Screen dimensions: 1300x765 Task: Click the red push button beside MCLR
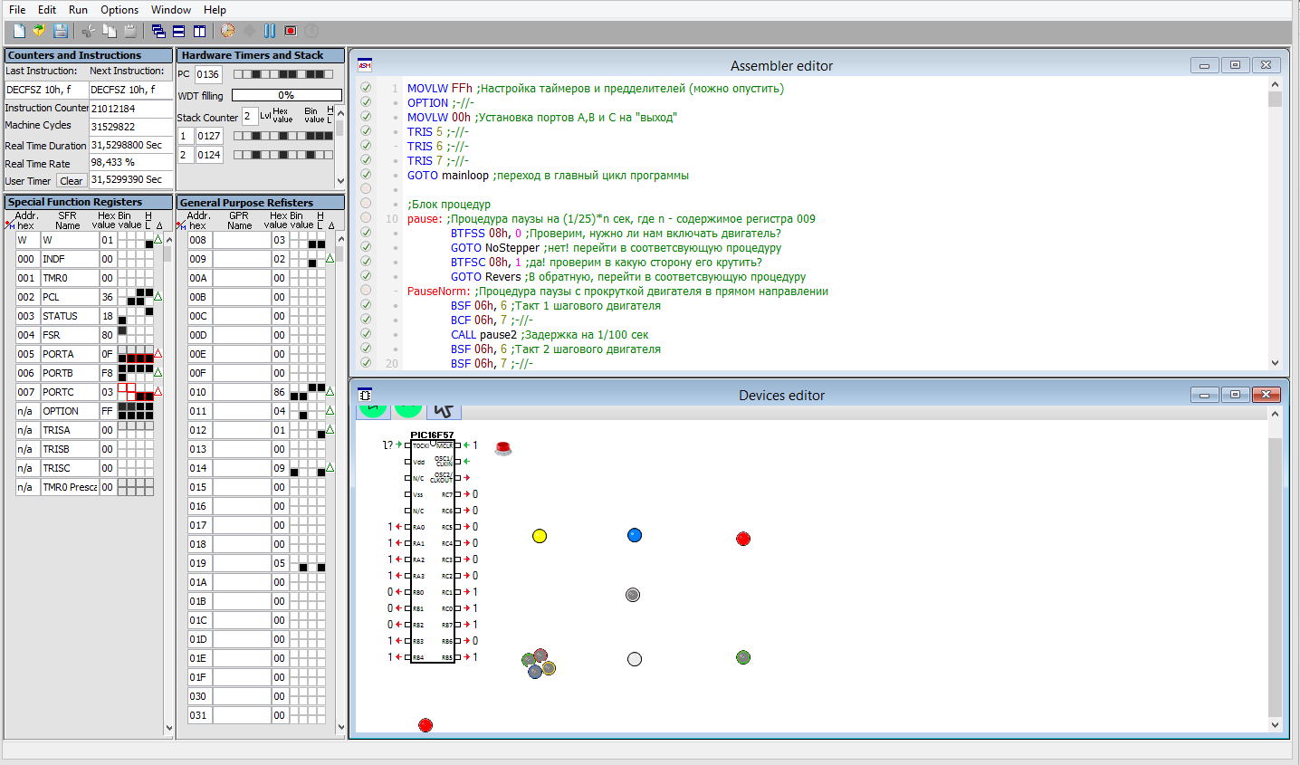[503, 448]
